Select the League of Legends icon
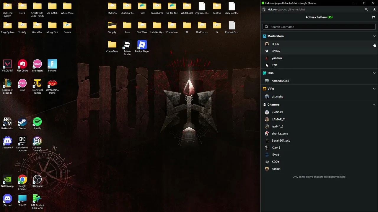The width and height of the screenshot is (378, 212). (x=7, y=87)
